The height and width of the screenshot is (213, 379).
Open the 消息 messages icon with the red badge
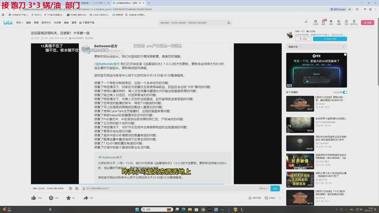(x=324, y=22)
